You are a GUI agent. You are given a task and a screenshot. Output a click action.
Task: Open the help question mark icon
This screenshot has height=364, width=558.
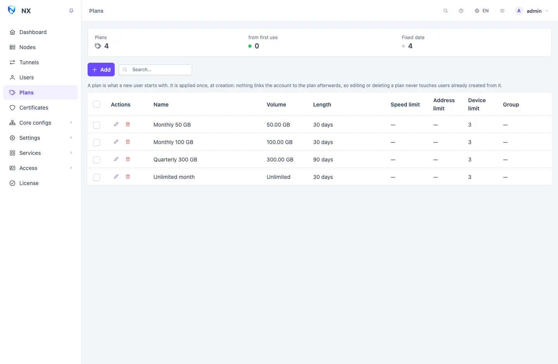coord(461,11)
